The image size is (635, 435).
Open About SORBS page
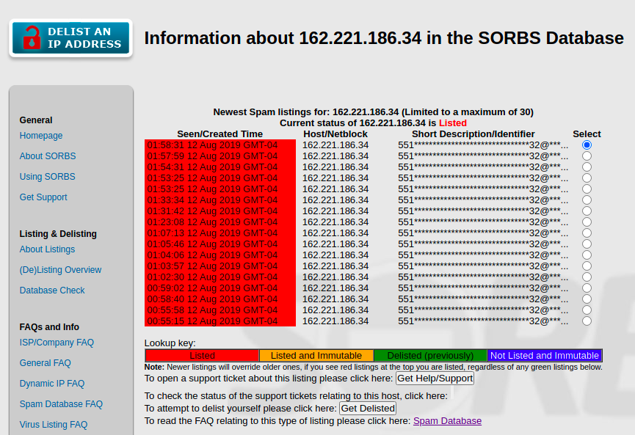(48, 156)
